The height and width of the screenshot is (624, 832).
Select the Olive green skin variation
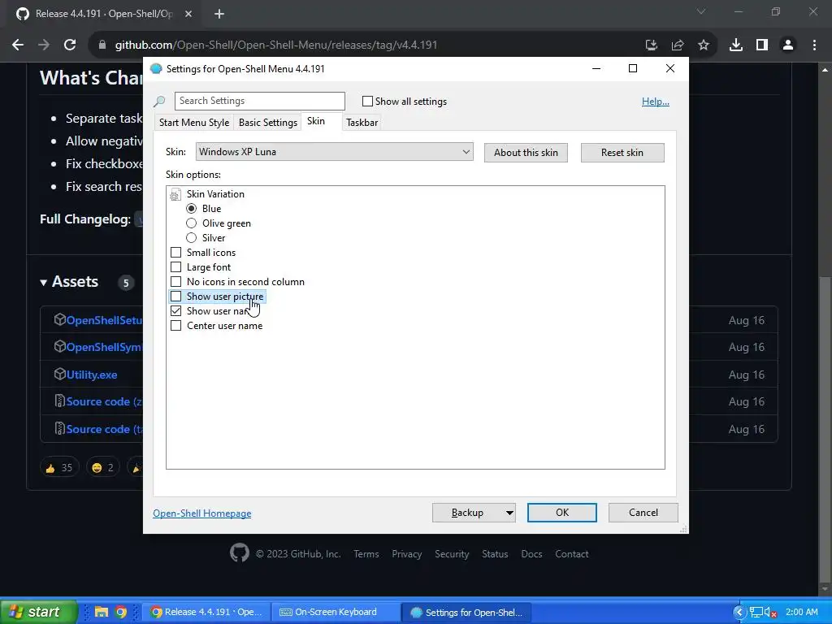[x=191, y=223]
